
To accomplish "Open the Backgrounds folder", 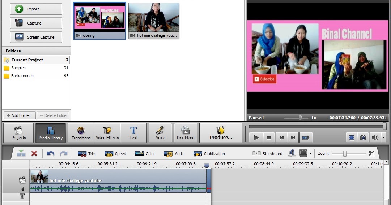I will coord(36,76).
